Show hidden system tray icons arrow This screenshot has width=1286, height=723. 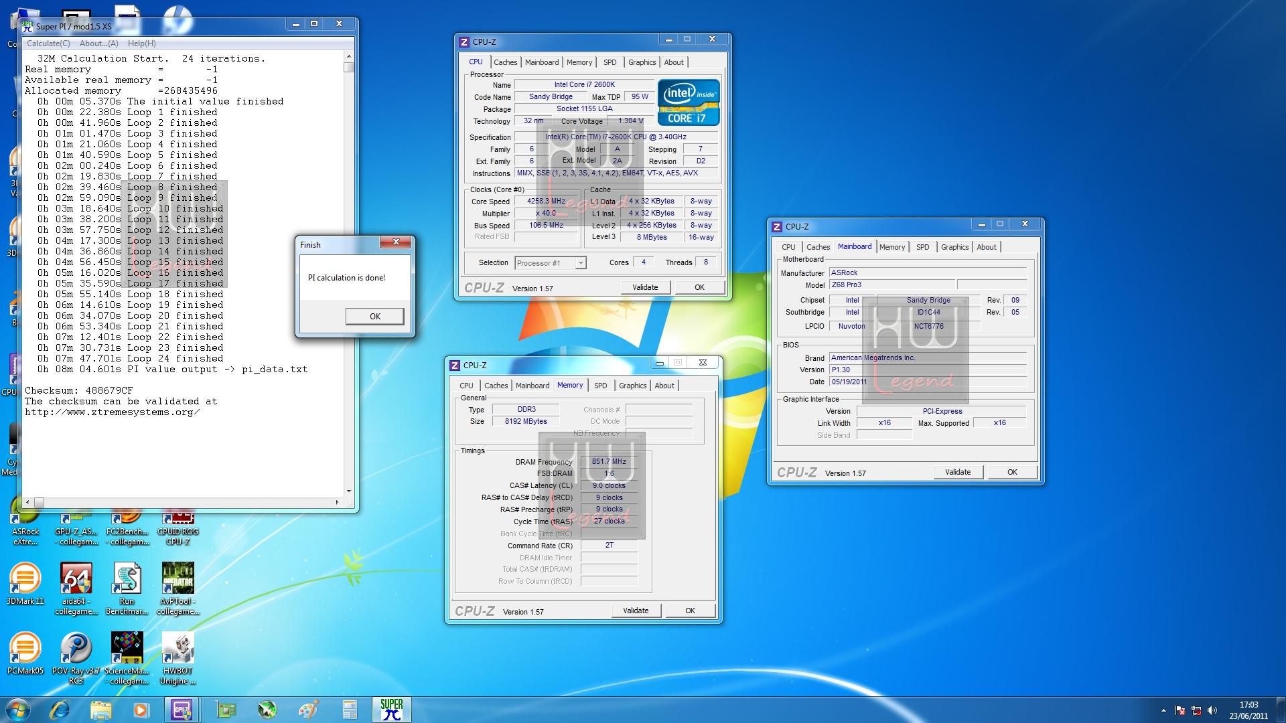pos(1163,710)
